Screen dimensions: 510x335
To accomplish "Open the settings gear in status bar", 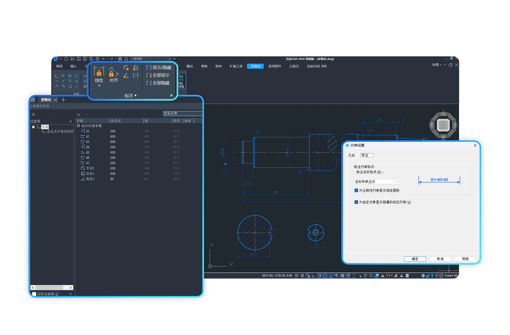I will pos(423,276).
